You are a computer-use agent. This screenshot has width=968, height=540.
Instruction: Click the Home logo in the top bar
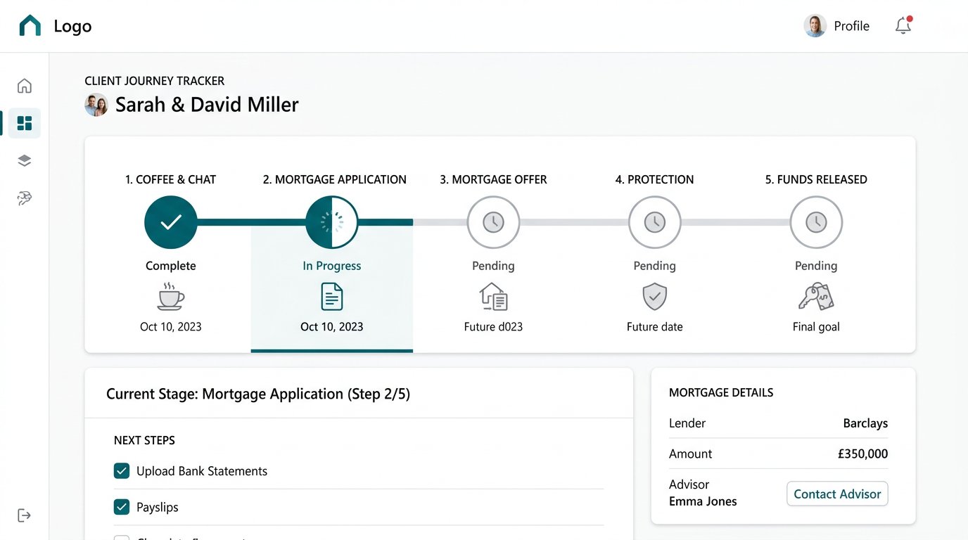29,25
